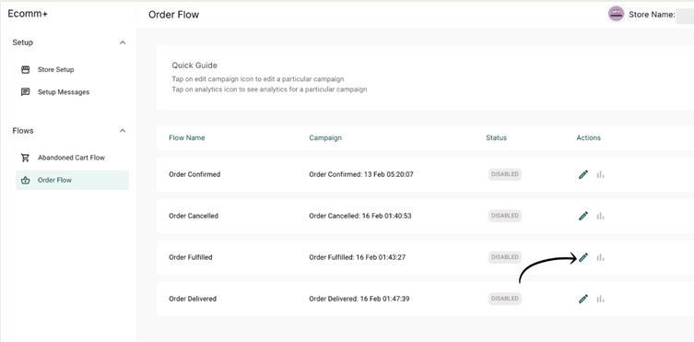
Task: View analytics for Order Fulfilled flow
Action: (600, 257)
